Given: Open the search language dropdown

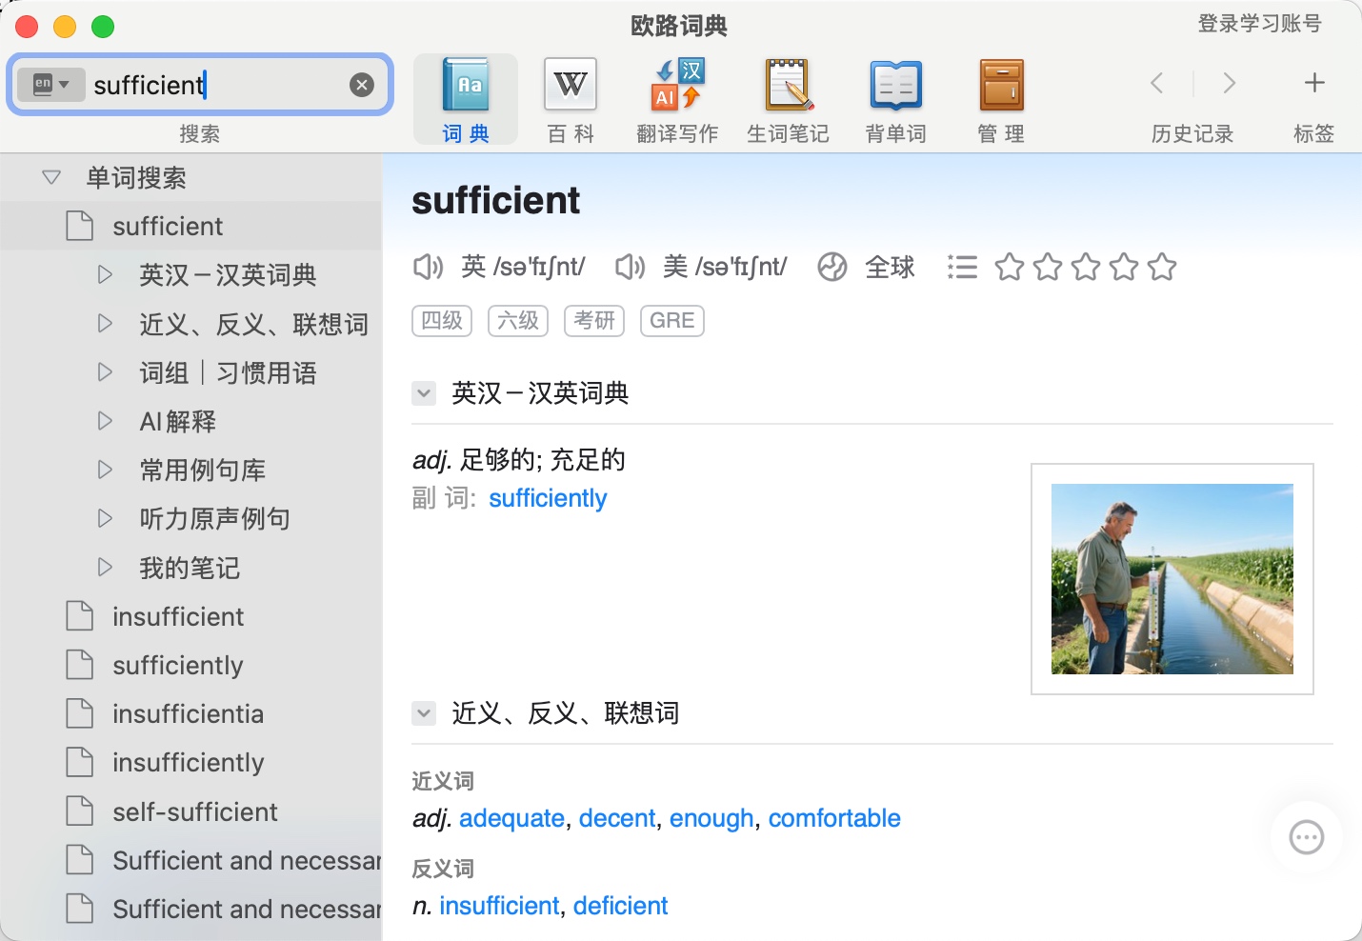Looking at the screenshot, I should tap(51, 85).
